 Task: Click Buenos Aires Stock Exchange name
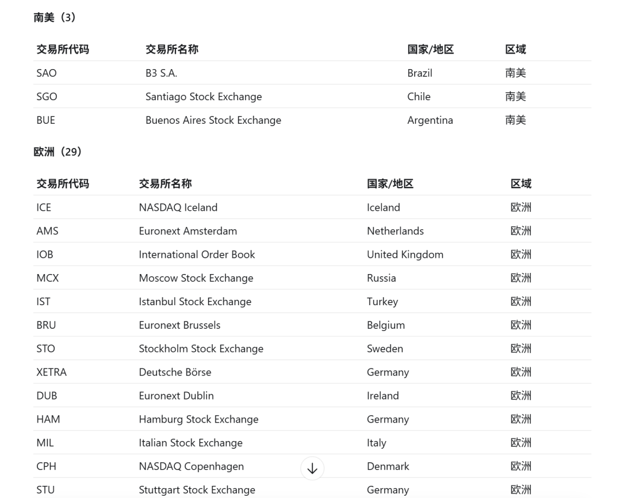click(213, 120)
